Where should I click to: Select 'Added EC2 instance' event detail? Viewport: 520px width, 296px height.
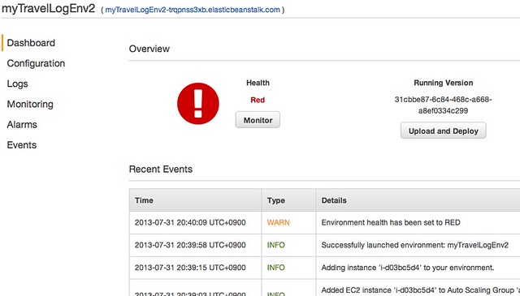421,290
